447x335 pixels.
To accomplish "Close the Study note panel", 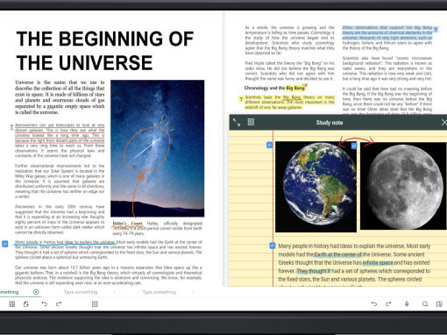I will [x=443, y=123].
